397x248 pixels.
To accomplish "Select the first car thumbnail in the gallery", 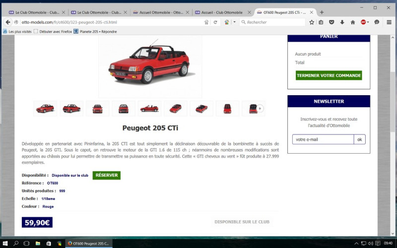I will [x=45, y=109].
